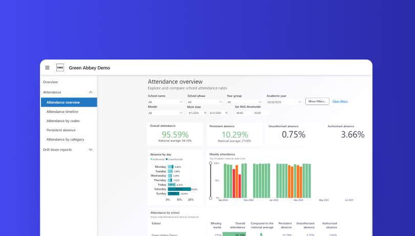The width and height of the screenshot is (415, 236).
Task: Click the SIMS logo icon
Action: [x=59, y=68]
